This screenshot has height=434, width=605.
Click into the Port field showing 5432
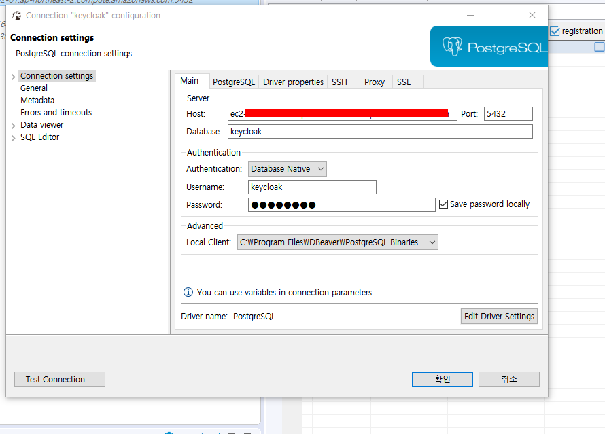click(x=508, y=113)
